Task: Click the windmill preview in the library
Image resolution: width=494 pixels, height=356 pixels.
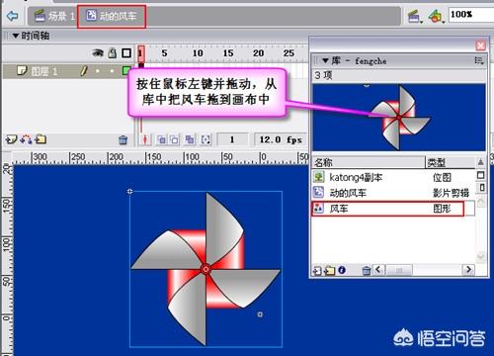Action: [x=399, y=118]
